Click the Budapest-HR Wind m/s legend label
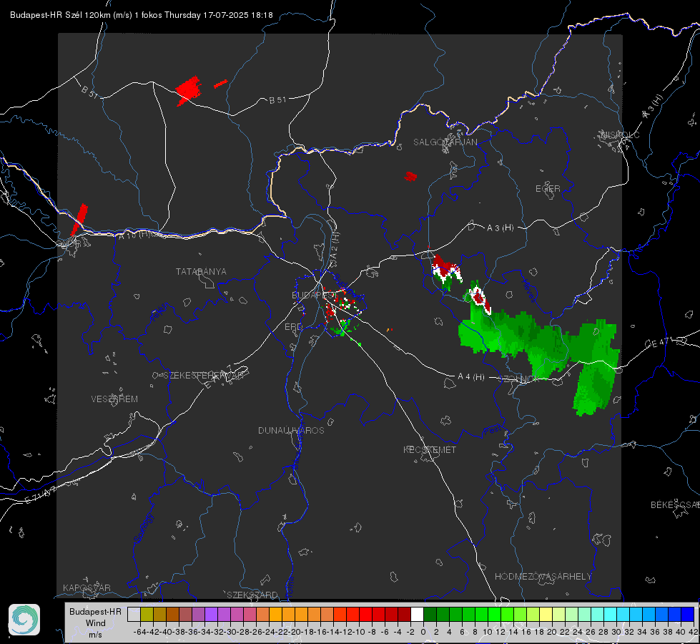 coord(95,623)
